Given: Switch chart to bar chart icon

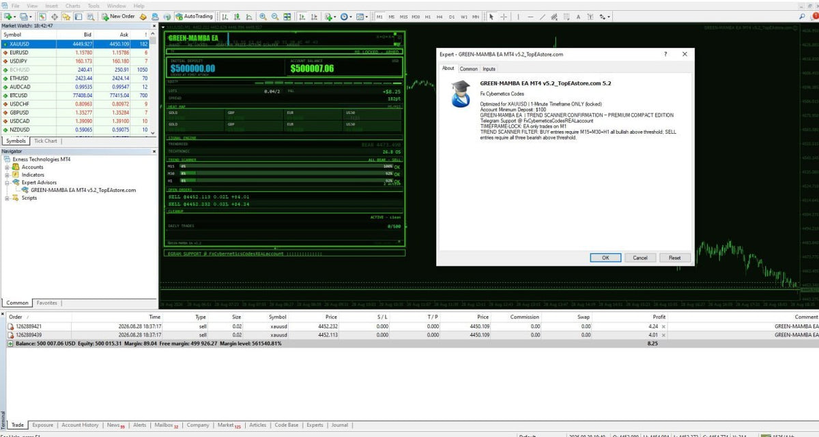Looking at the screenshot, I should click(x=225, y=16).
